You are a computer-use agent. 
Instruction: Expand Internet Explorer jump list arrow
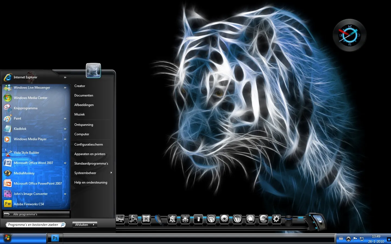[65, 78]
